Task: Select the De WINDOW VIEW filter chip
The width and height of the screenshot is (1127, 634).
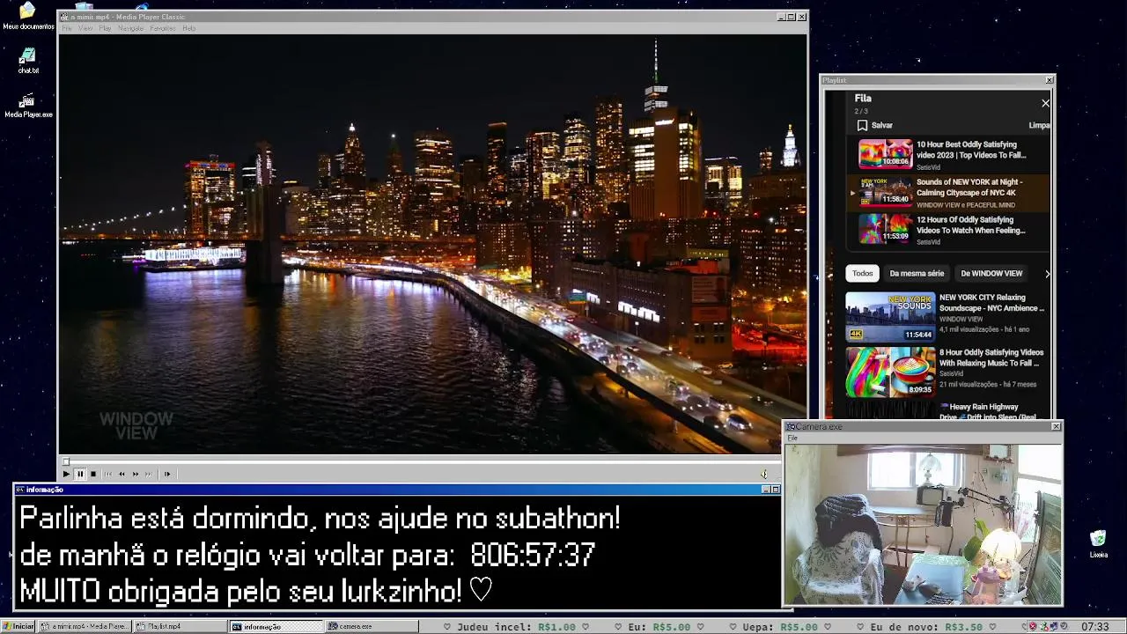Action: coord(991,274)
